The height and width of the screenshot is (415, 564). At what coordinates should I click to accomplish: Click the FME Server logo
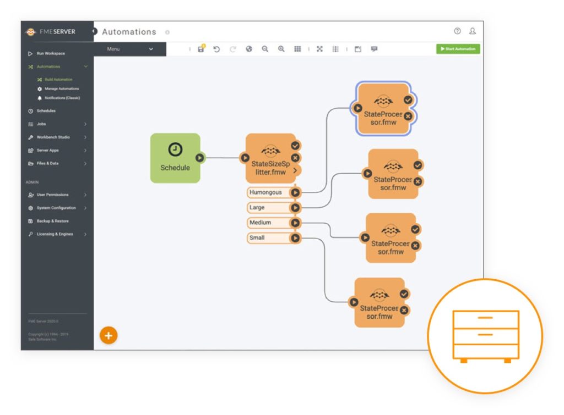pyautogui.click(x=30, y=31)
